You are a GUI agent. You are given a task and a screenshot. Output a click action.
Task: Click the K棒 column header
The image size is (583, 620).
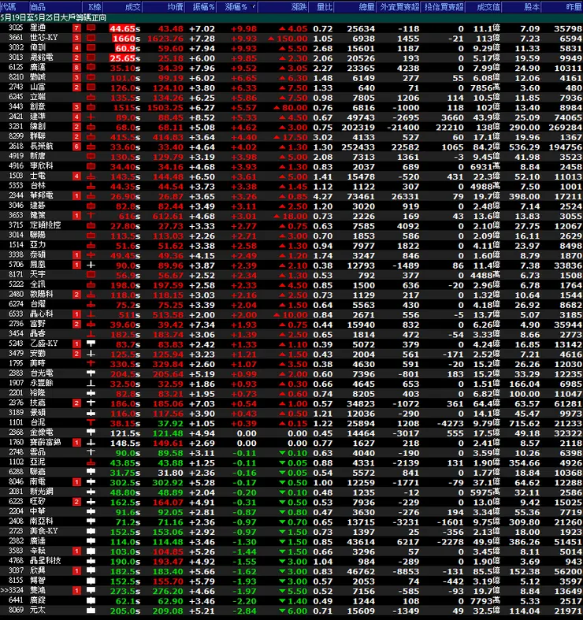(92, 7)
